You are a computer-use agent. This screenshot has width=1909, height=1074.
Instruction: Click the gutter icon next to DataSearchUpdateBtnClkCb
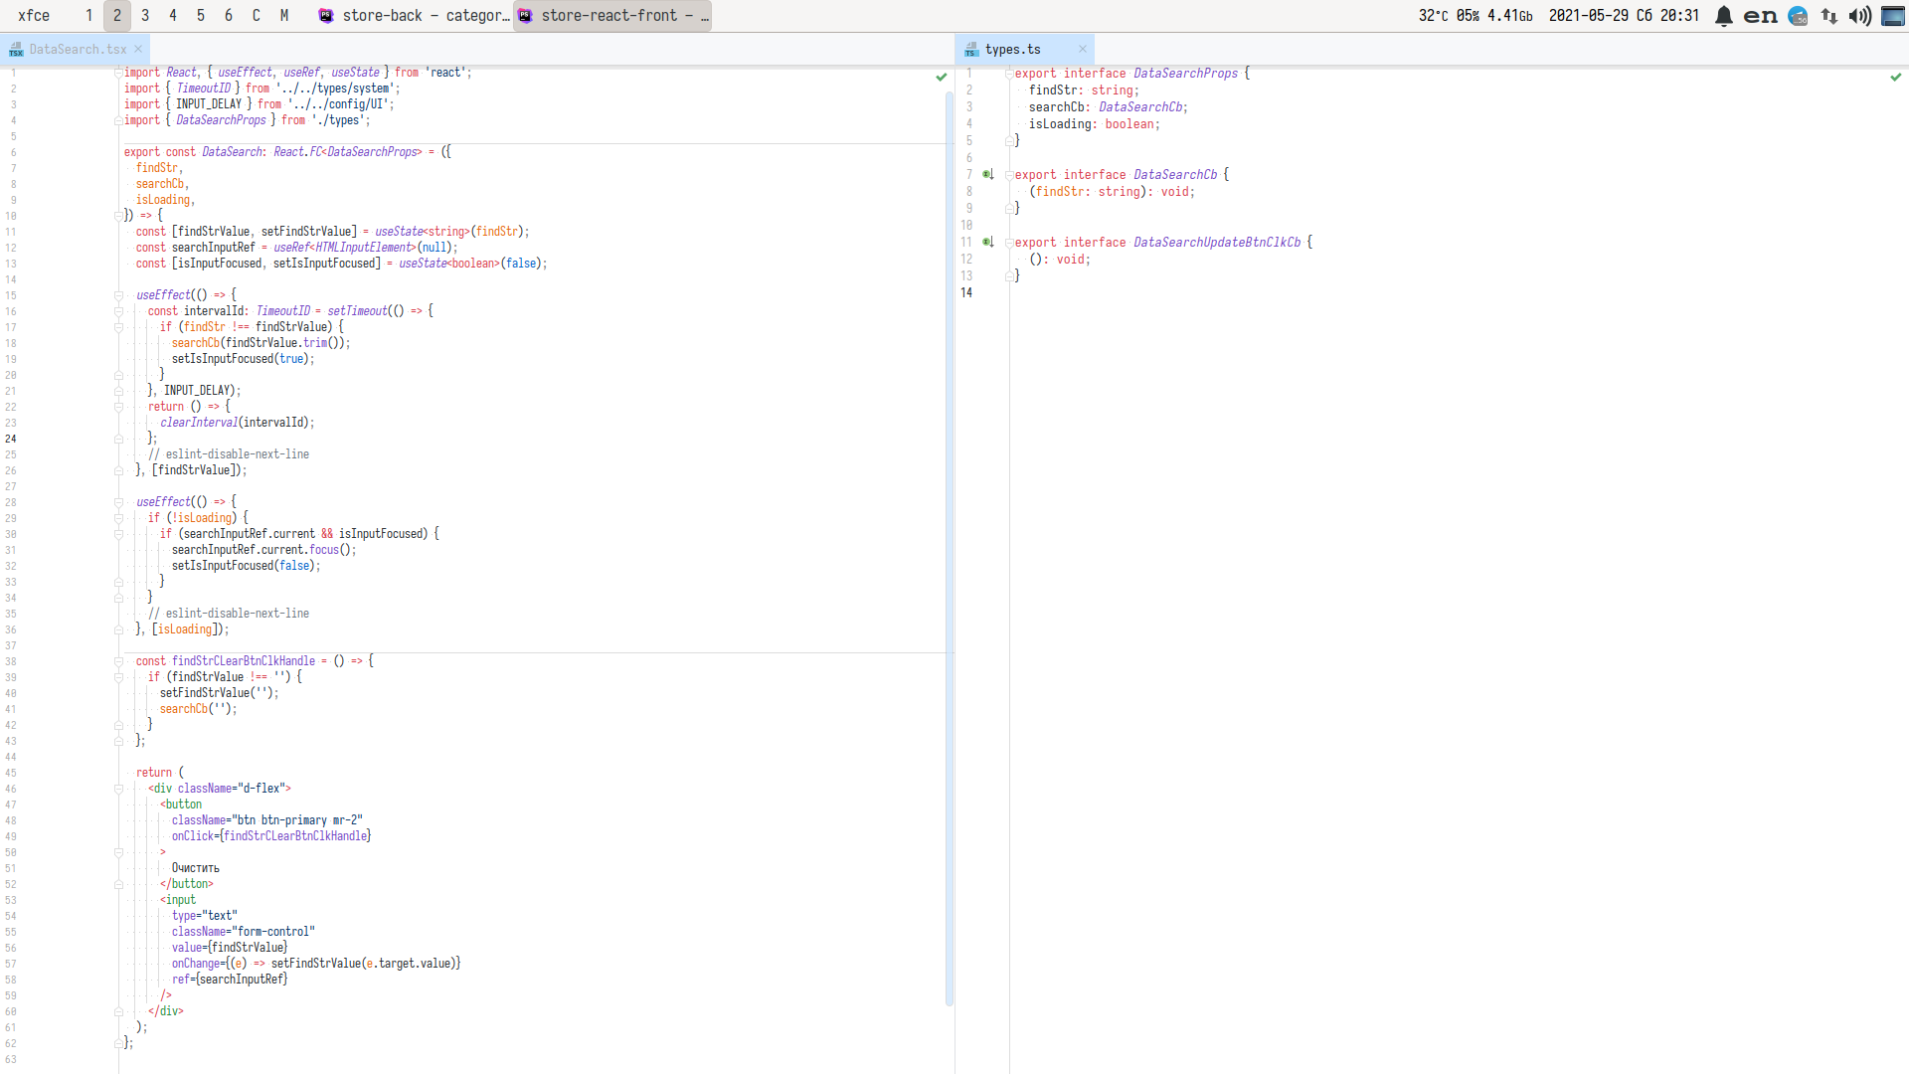(988, 243)
